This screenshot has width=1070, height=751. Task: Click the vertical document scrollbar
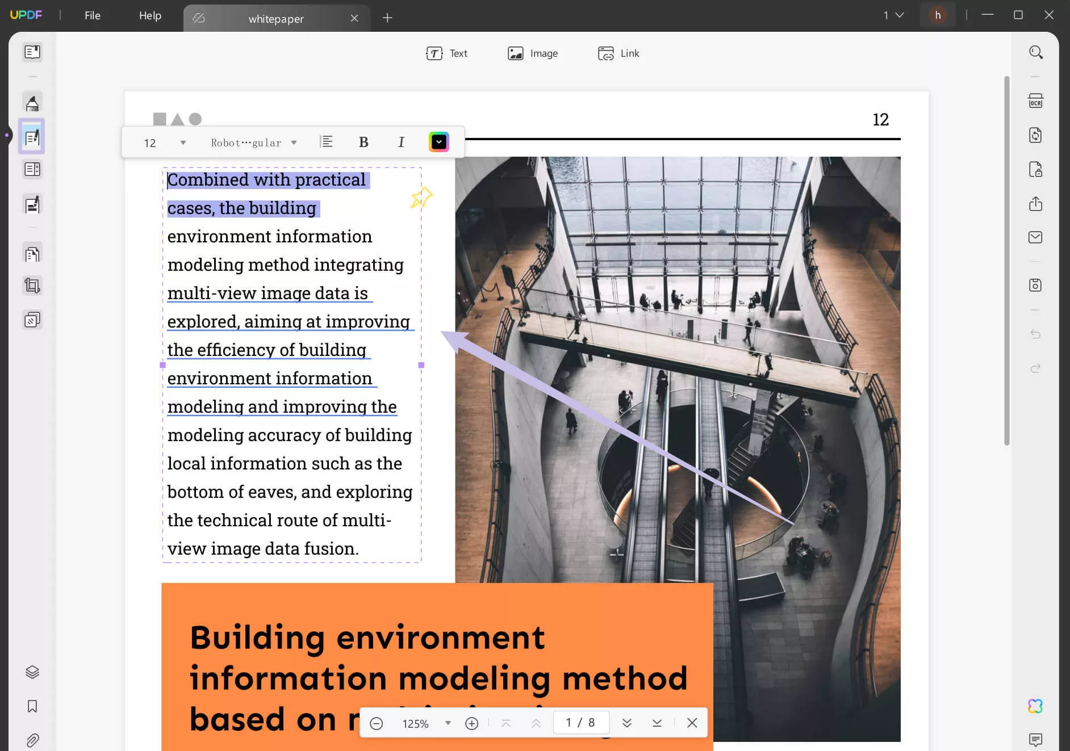point(1006,261)
